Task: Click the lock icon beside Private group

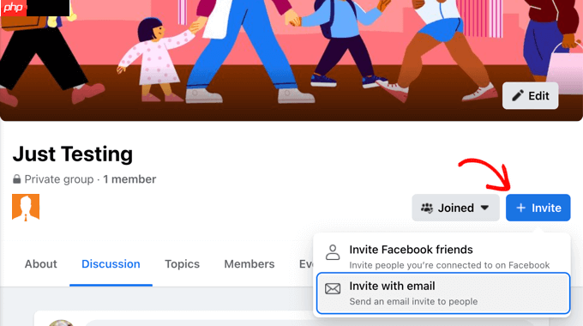Action: coord(17,179)
